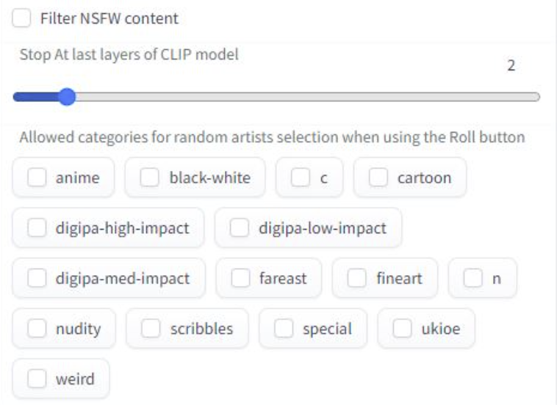Check the anime category checkbox
The height and width of the screenshot is (405, 557).
[x=37, y=178]
